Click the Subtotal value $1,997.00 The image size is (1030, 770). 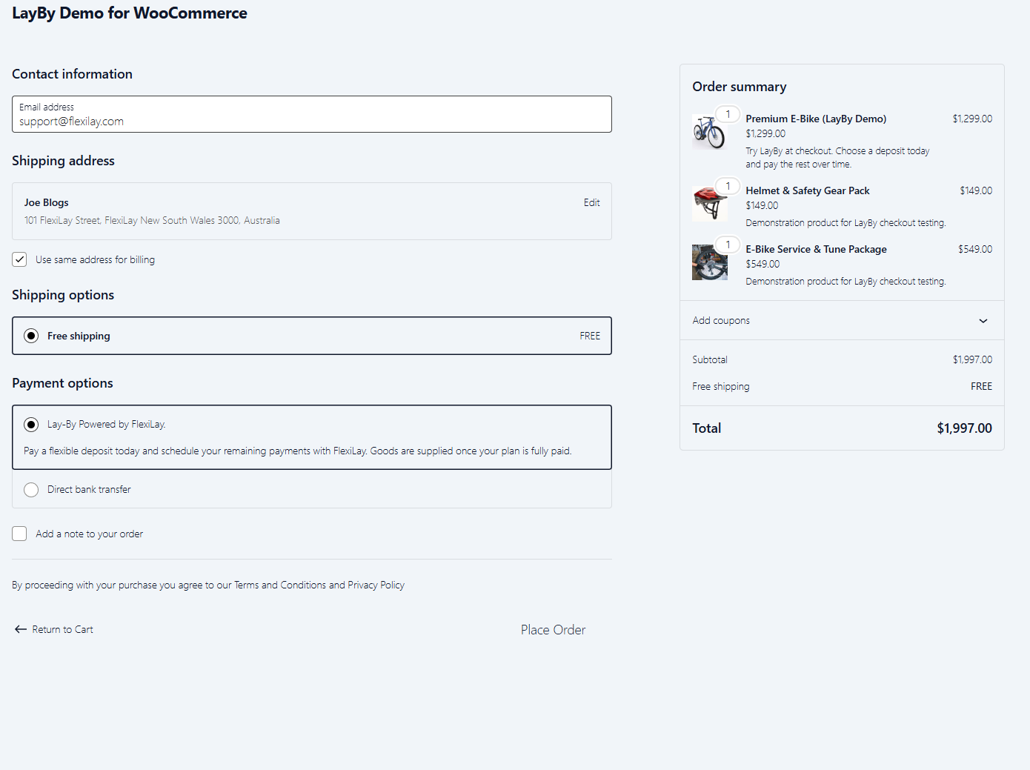tap(972, 359)
